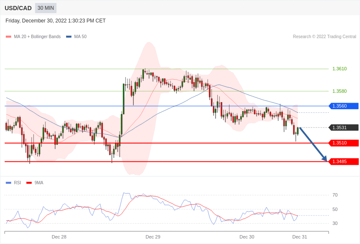The height and width of the screenshot is (244, 360).
Task: Click the red 1.3510 support price tag
Action: coord(343,143)
